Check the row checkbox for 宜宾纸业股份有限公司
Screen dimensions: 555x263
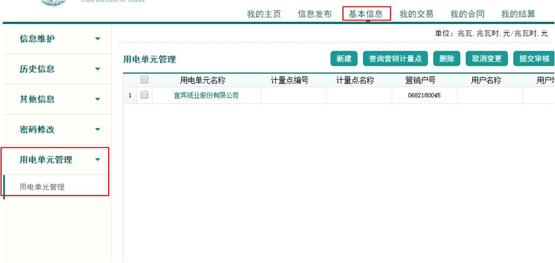point(144,95)
